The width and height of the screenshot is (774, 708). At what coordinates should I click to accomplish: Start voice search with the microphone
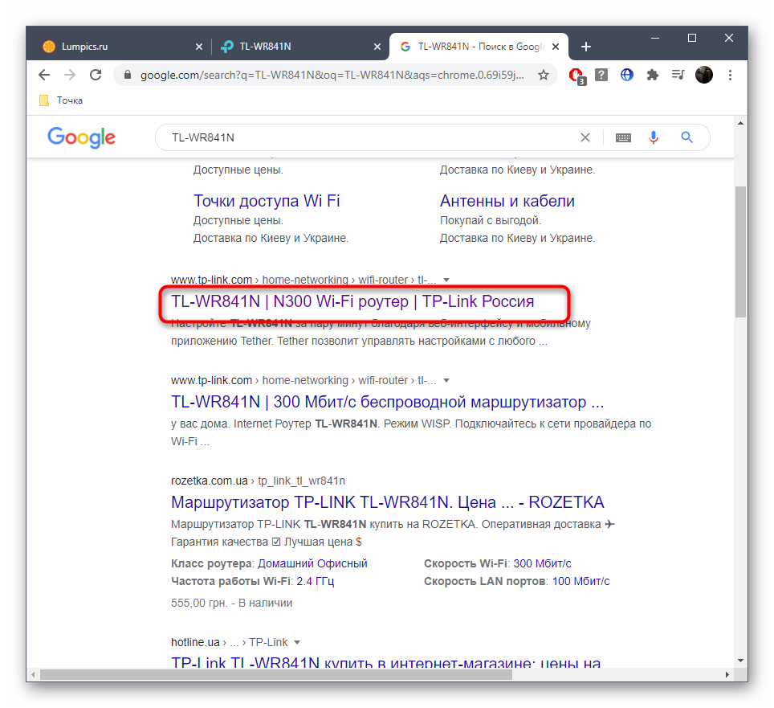click(654, 137)
